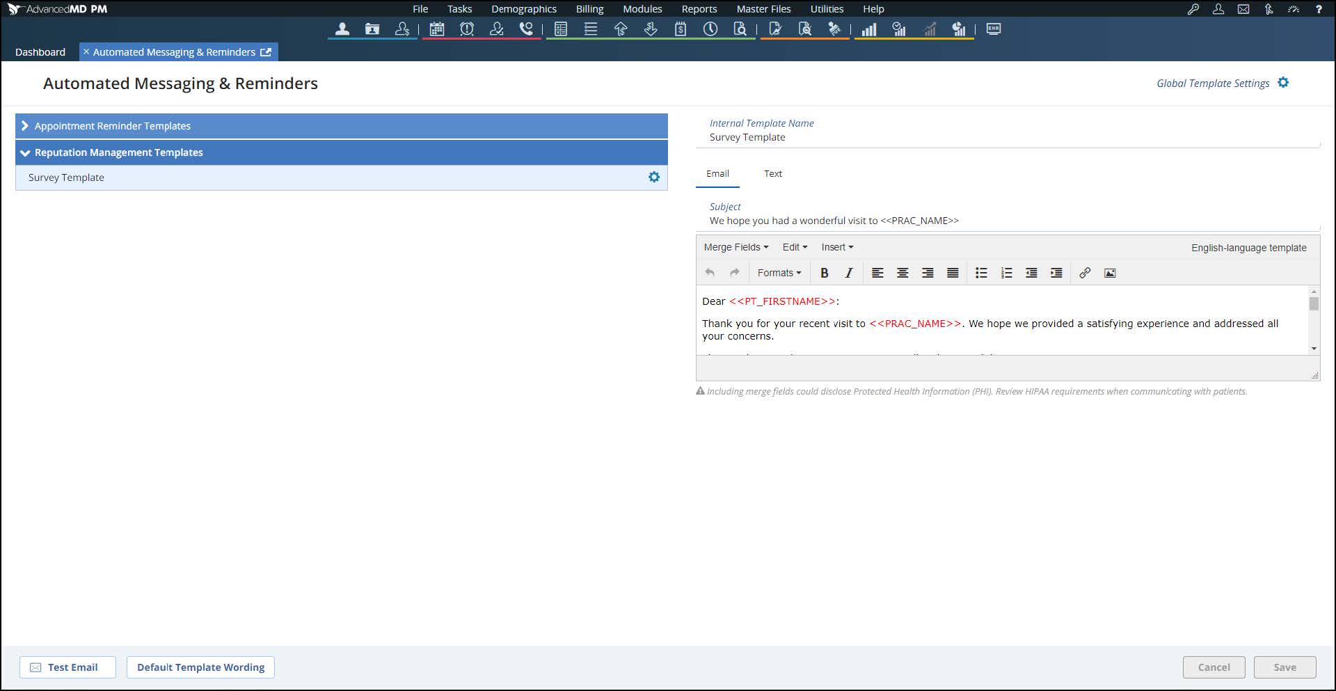1336x691 pixels.
Task: Click the email body scrollbar down arrow
Action: coord(1314,348)
